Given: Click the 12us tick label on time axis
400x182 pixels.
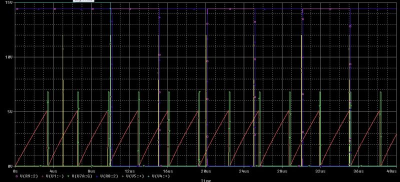Looking at the screenshot, I should click(129, 171).
